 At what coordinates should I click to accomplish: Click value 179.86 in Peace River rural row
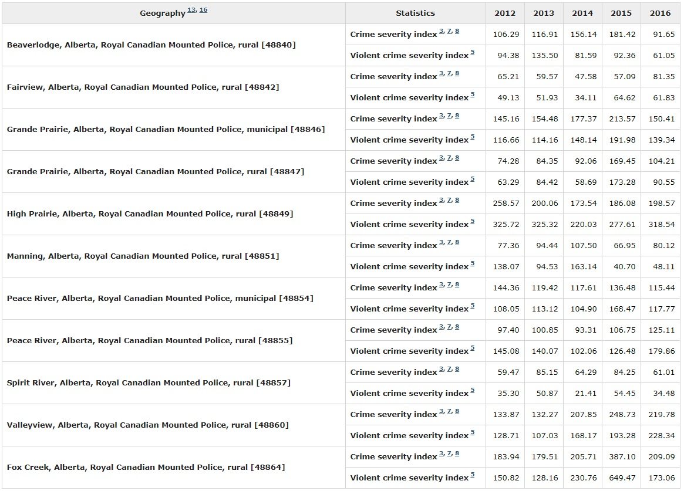pyautogui.click(x=661, y=351)
